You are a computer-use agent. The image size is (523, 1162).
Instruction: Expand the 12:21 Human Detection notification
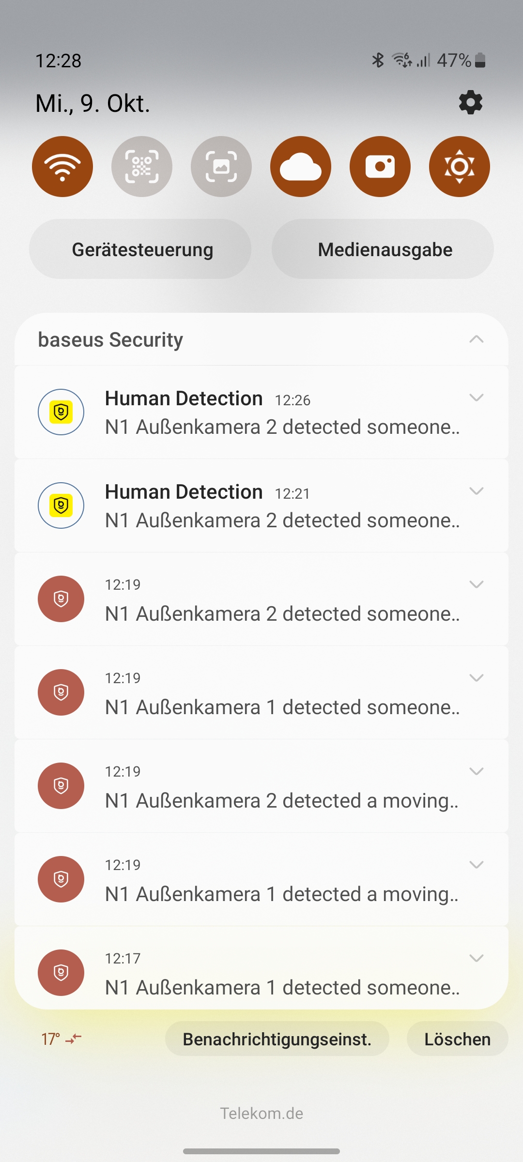click(477, 491)
